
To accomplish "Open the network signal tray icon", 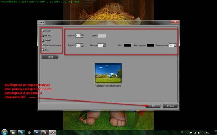I will [195, 133].
